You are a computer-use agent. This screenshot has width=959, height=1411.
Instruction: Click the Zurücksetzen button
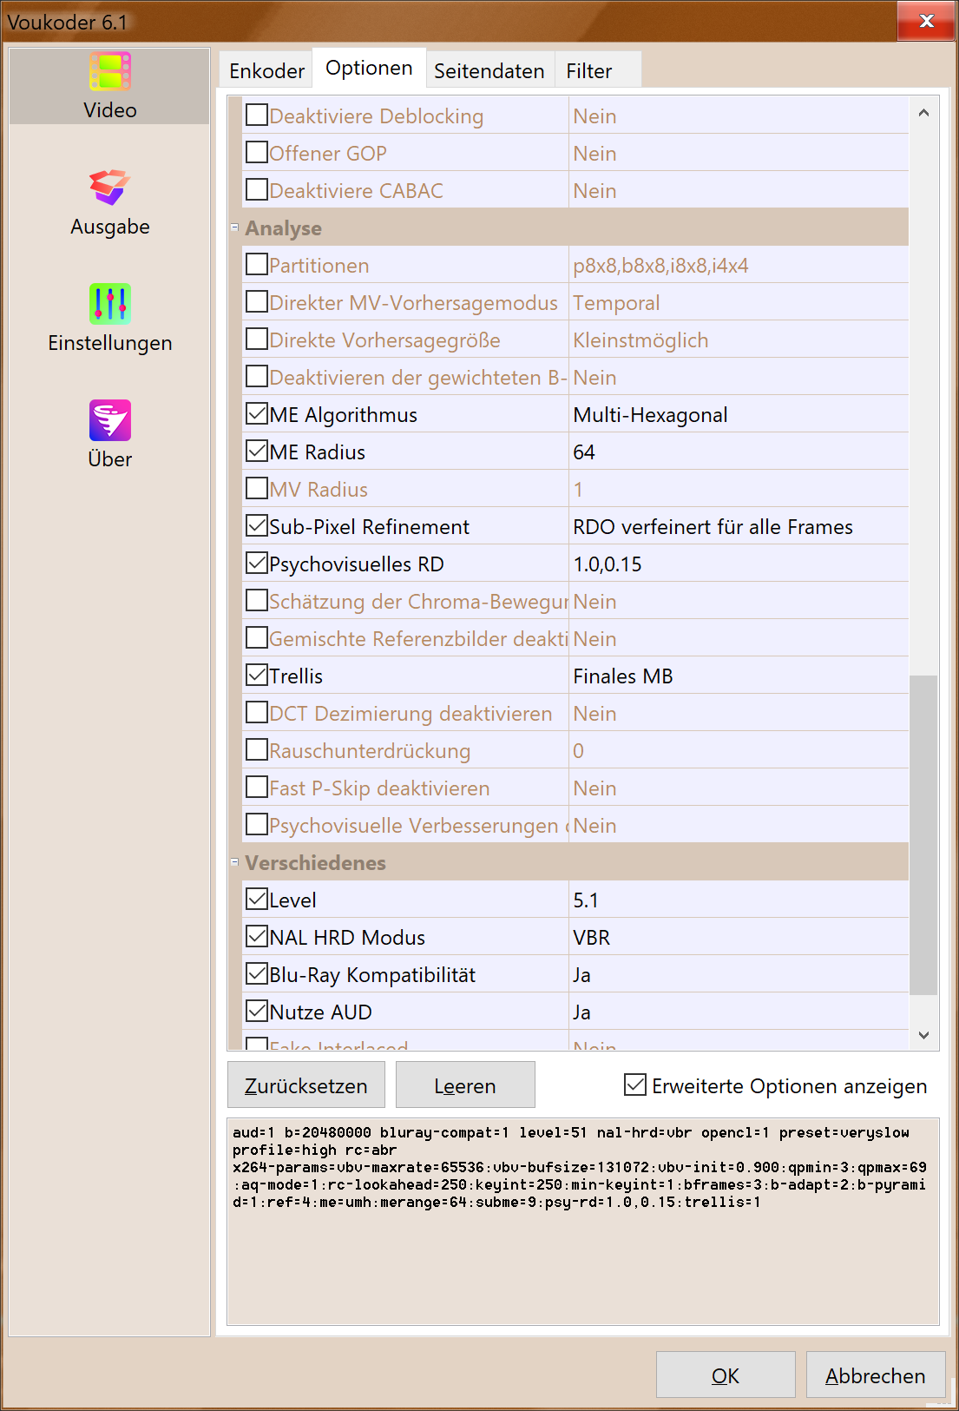coord(305,1085)
